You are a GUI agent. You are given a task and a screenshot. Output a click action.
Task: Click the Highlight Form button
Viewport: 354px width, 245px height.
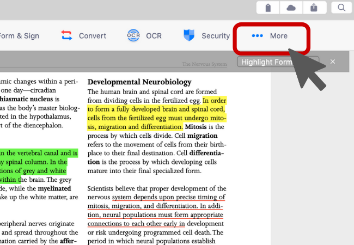point(278,62)
